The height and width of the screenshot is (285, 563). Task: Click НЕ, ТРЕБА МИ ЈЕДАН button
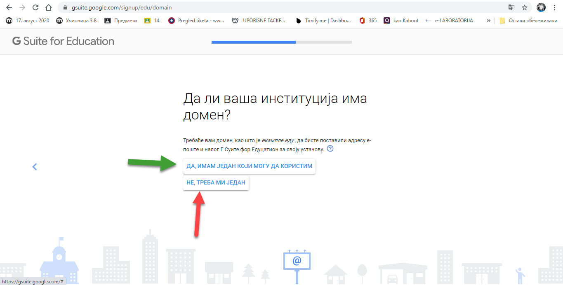(216, 182)
